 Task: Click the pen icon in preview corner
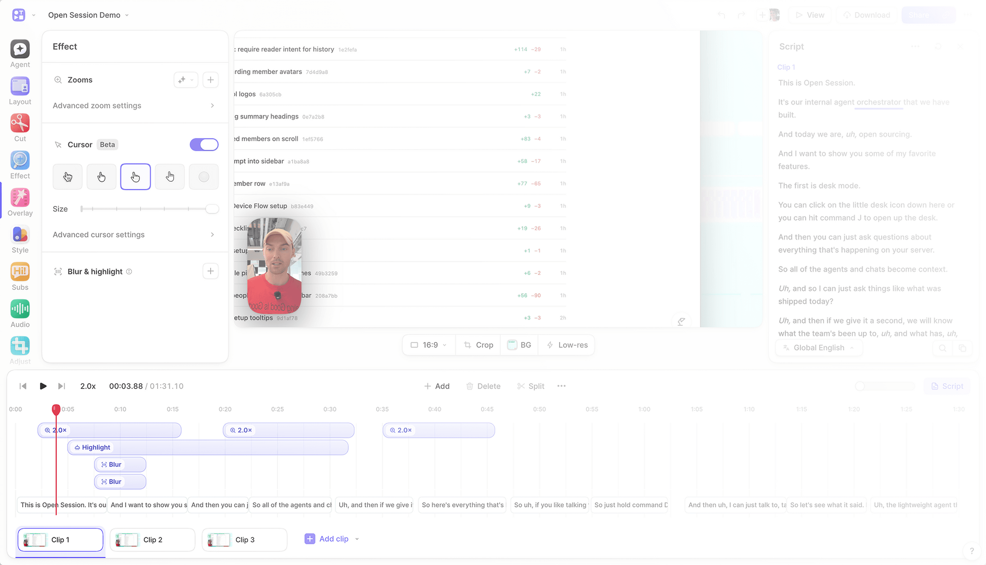(x=681, y=321)
